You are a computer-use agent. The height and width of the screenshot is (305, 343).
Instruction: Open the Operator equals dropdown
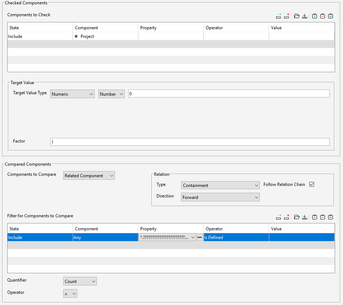[70, 294]
